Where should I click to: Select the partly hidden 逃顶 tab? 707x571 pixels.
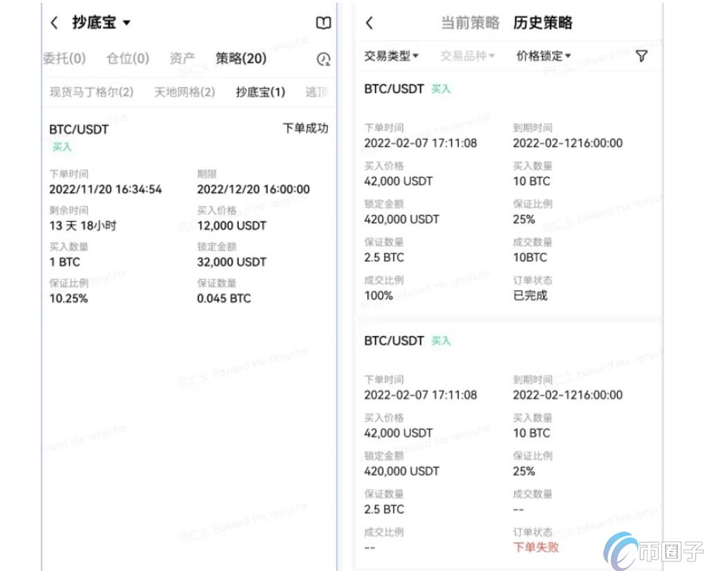(x=317, y=92)
